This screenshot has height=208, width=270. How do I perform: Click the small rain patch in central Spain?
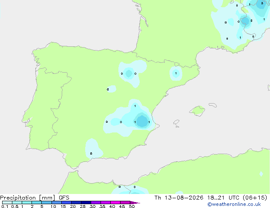(x=112, y=89)
